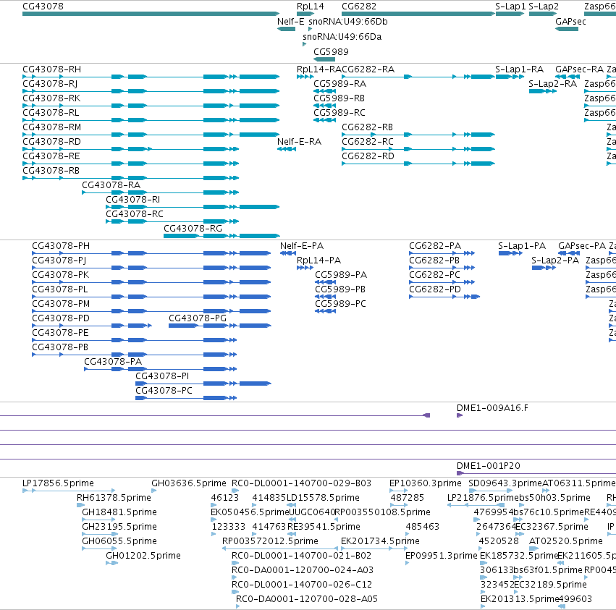
Task: Select the RC0-DL0001-140700-029-B03 label
Action: 301,483
